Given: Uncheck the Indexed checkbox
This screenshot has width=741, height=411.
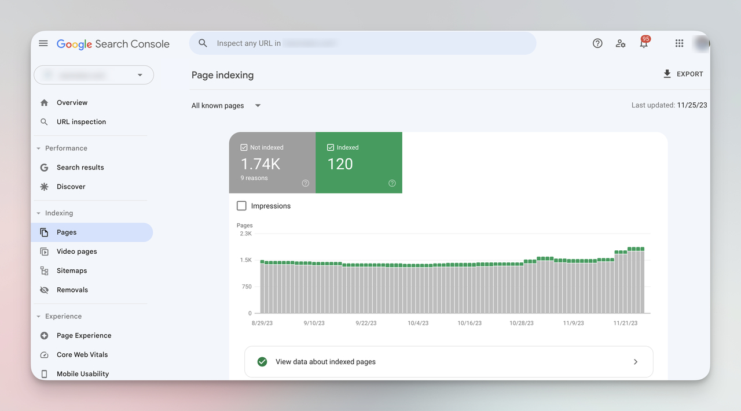Looking at the screenshot, I should pos(331,147).
